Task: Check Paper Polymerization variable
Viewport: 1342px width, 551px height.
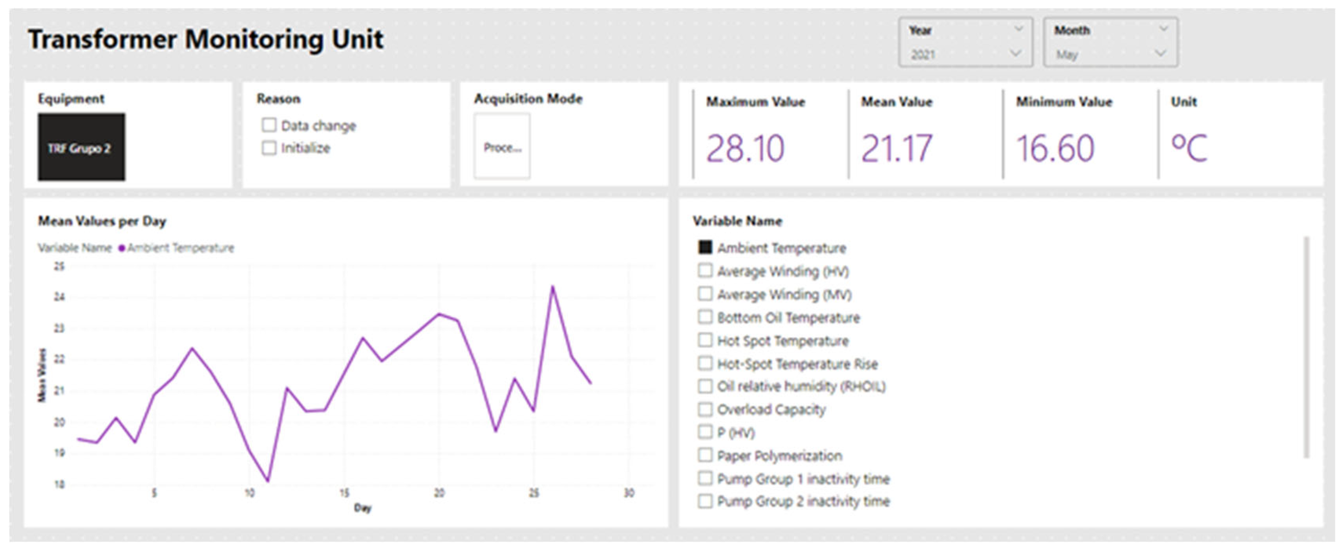Action: [705, 455]
